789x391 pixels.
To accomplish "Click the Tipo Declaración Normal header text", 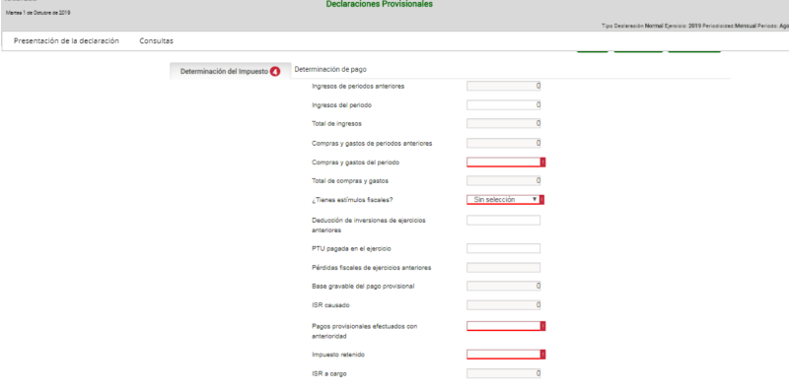I will pyautogui.click(x=631, y=26).
